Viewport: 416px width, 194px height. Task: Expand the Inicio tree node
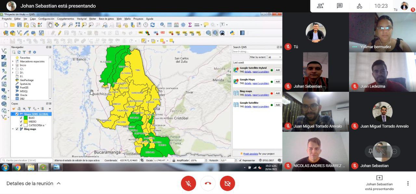click(13, 65)
